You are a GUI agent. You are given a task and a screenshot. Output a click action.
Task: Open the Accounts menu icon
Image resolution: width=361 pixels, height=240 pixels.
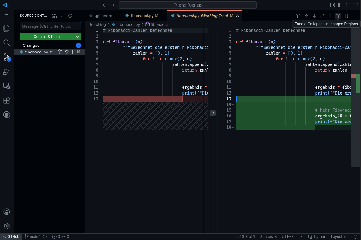[x=7, y=212]
